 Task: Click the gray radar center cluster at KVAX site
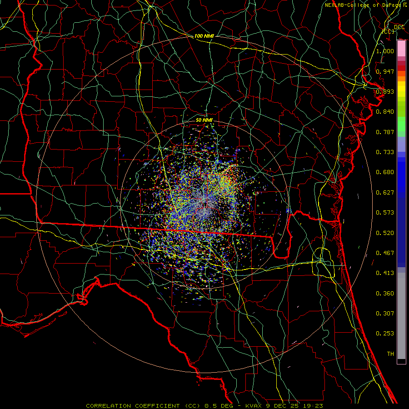point(204,206)
